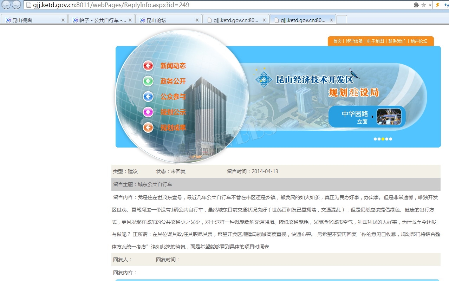Click the orange arrow icon beside 规划成果

pos(148,128)
